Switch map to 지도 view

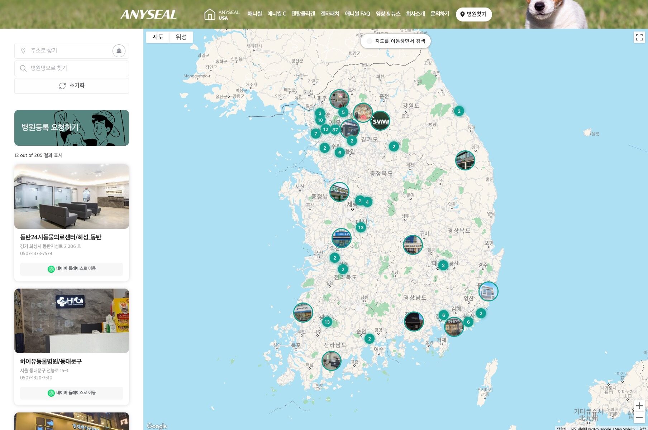pos(158,37)
